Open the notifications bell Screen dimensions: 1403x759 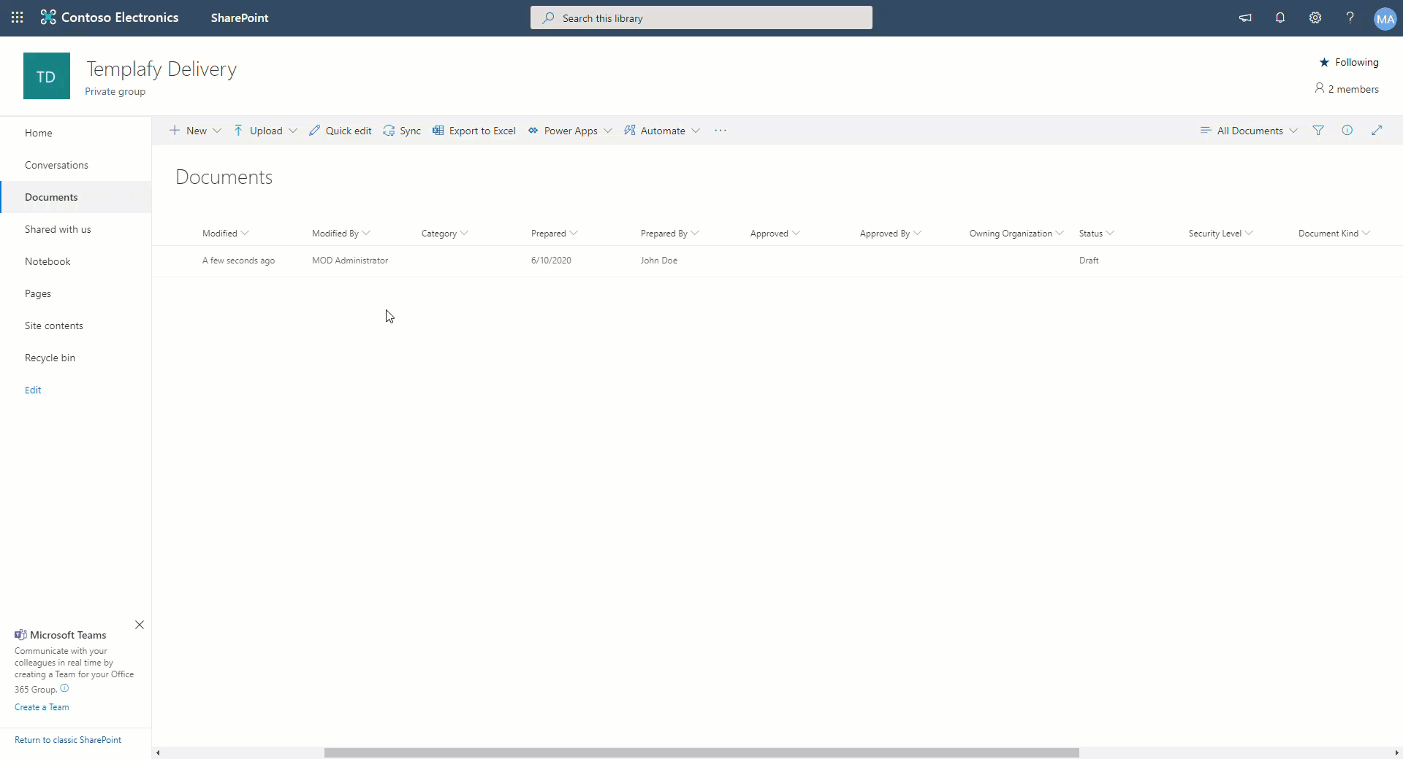coord(1280,18)
